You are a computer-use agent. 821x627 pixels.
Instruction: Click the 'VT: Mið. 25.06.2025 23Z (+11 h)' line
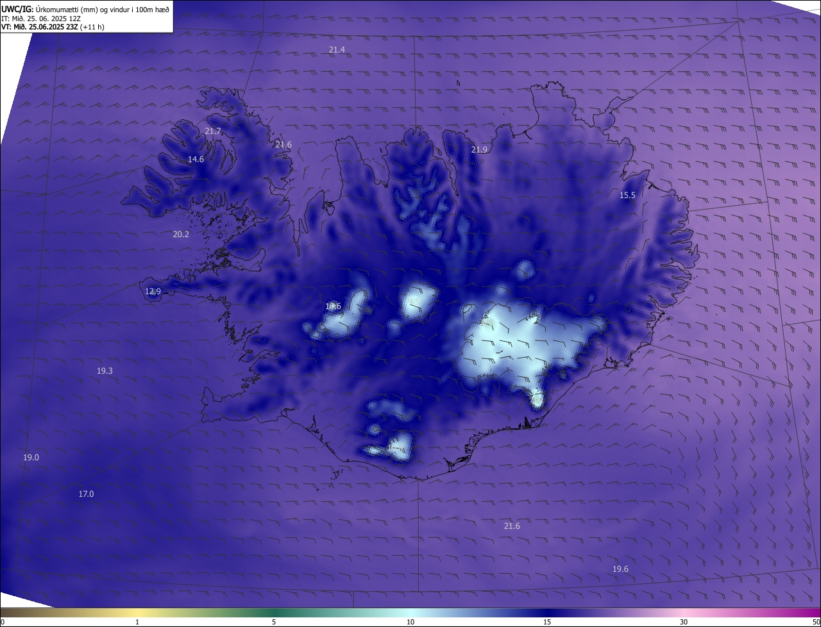[x=53, y=27]
